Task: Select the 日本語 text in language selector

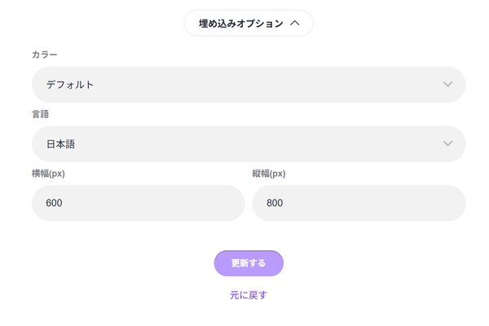Action: point(60,144)
